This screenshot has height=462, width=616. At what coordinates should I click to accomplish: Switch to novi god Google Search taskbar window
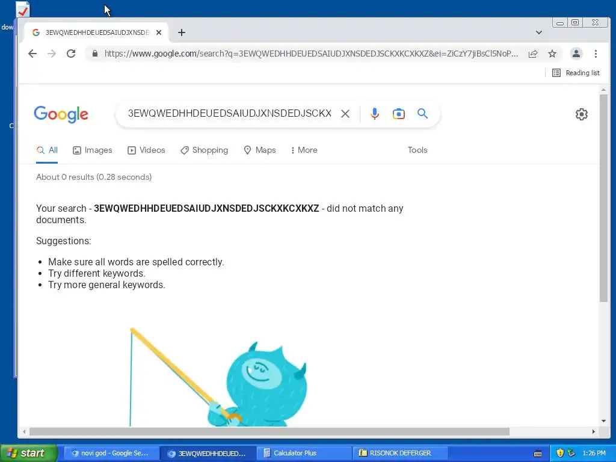[x=111, y=453]
